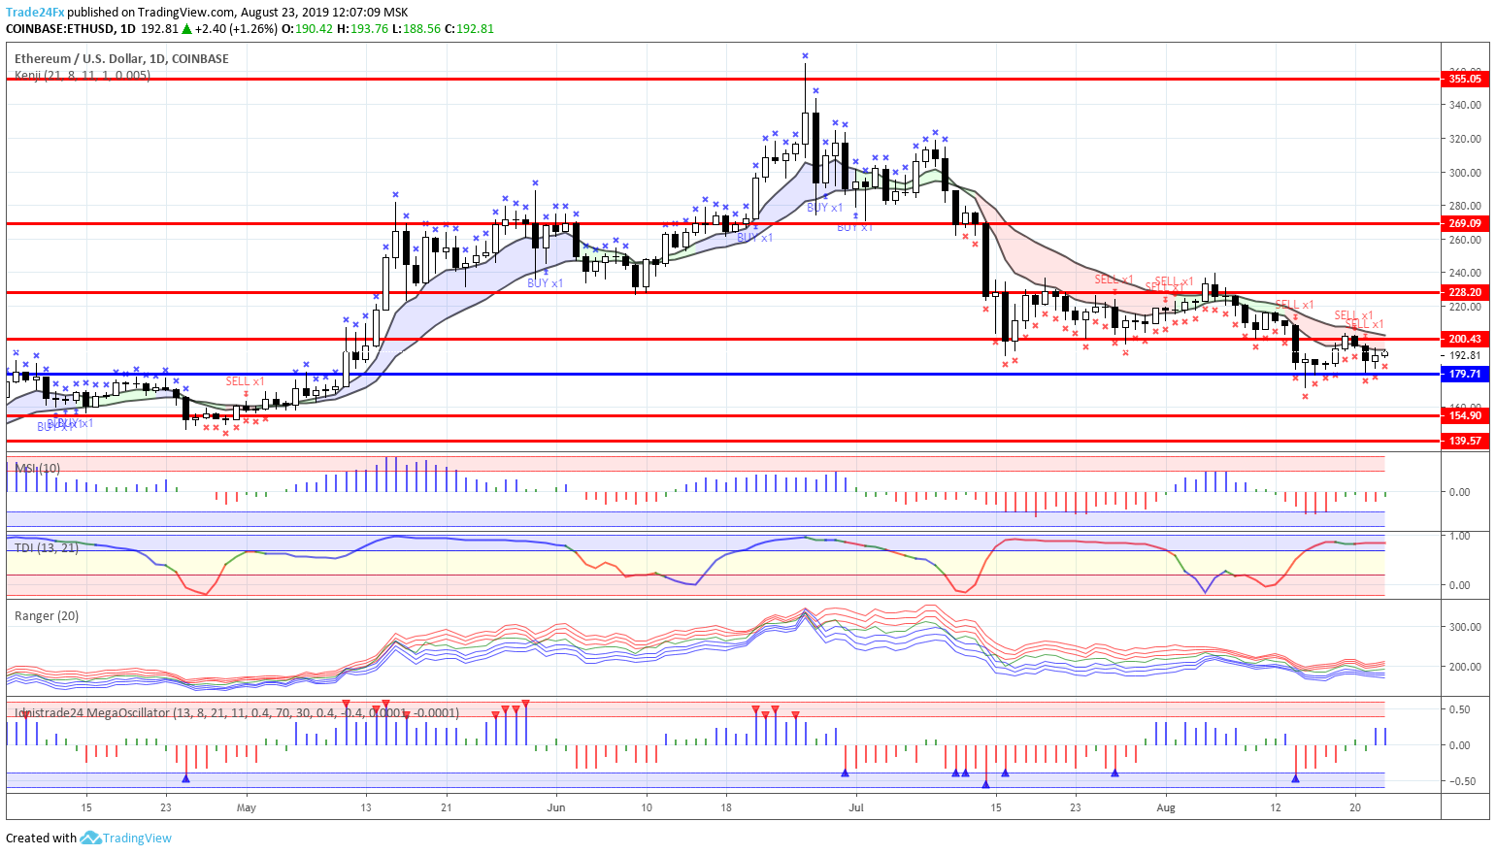Click the 'Created with TradingView' link
Image resolution: width=1496 pixels, height=855 pixels.
[x=88, y=838]
